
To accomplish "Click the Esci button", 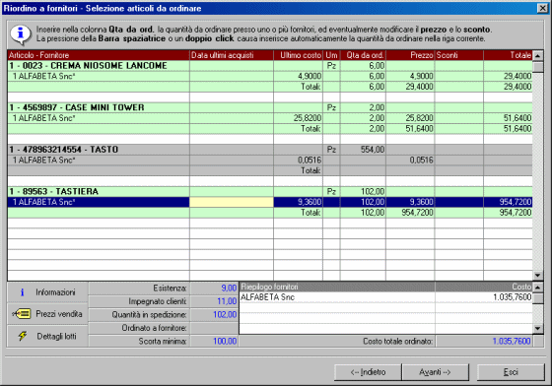I will click(511, 372).
